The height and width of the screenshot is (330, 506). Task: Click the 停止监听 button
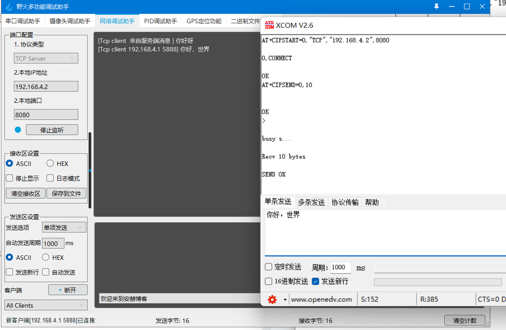click(x=52, y=129)
